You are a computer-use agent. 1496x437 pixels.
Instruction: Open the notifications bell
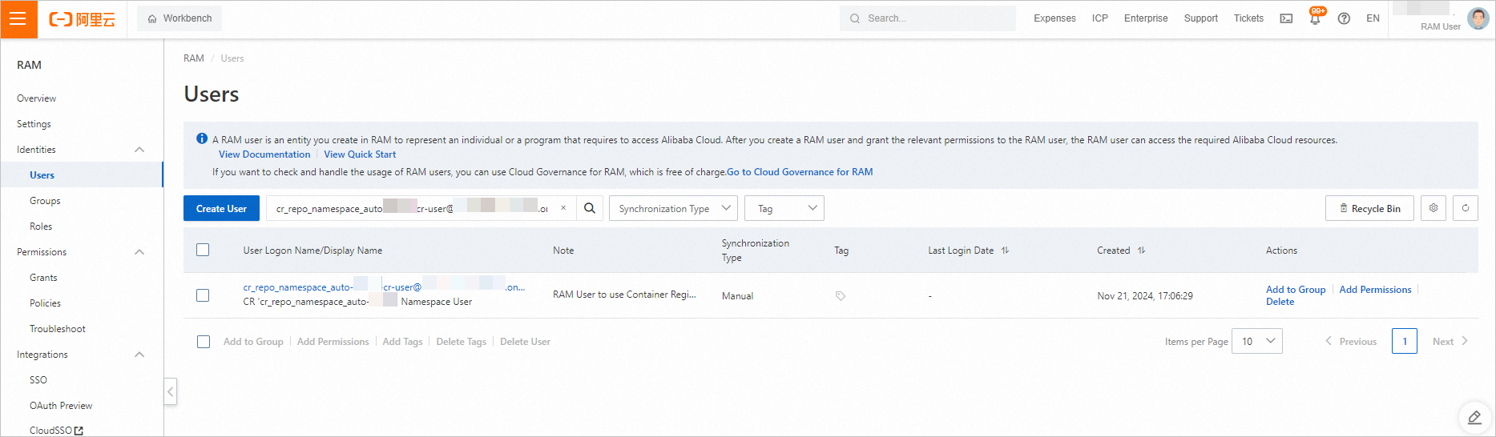click(1315, 19)
